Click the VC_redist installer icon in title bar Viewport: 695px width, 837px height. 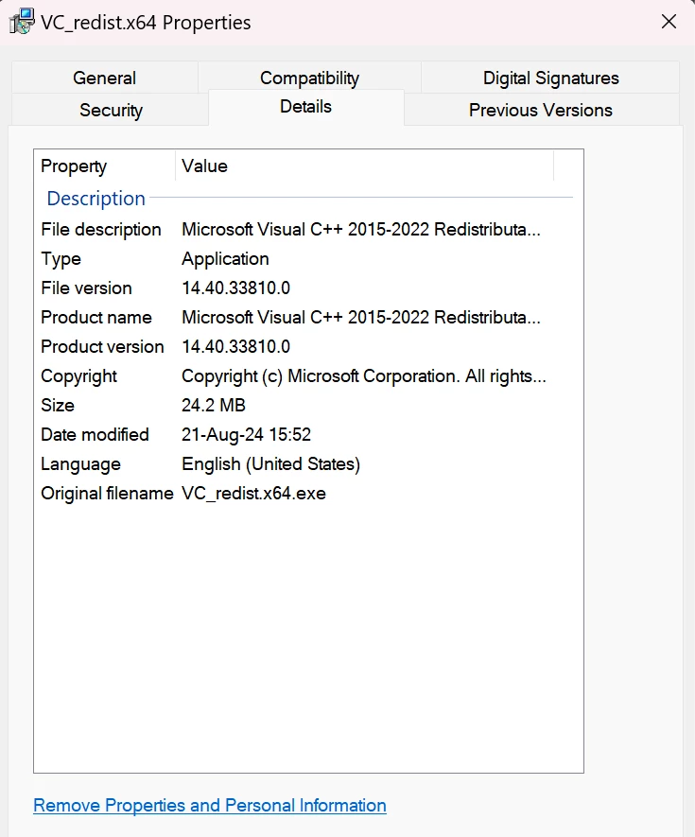[x=23, y=22]
